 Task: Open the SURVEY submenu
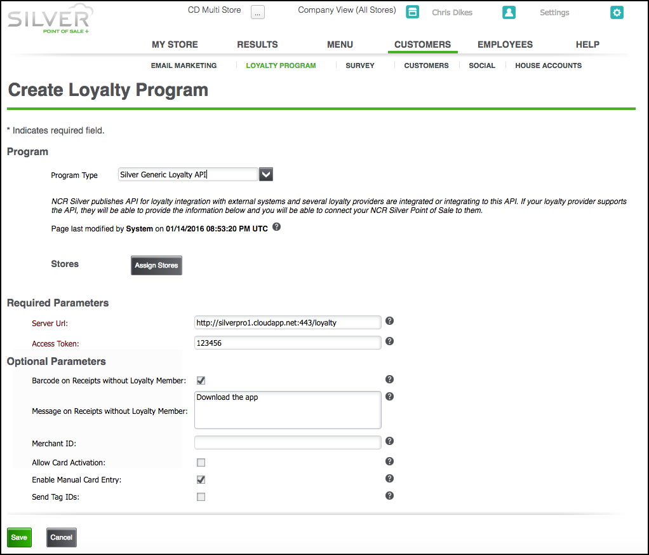(360, 65)
